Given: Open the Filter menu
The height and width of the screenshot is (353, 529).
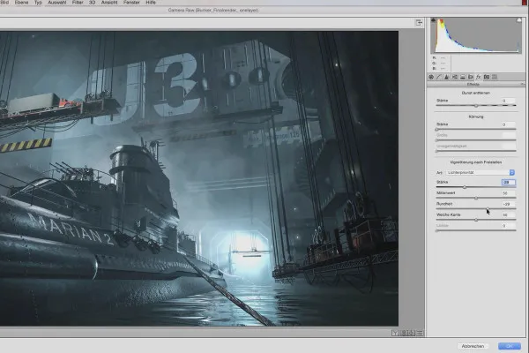Looking at the screenshot, I should [78, 3].
